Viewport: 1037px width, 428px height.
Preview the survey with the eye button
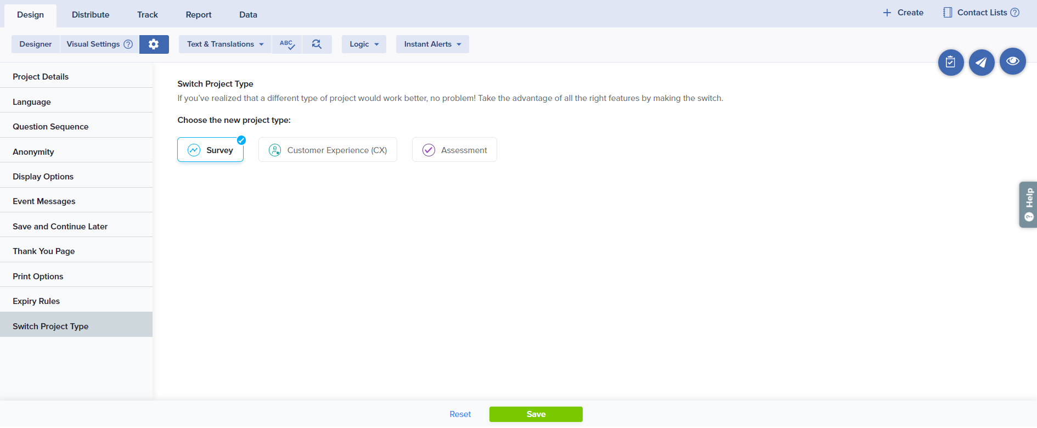click(1012, 61)
